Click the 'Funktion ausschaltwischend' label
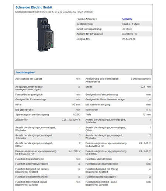This screenshot has height=191, width=166. point(102,164)
